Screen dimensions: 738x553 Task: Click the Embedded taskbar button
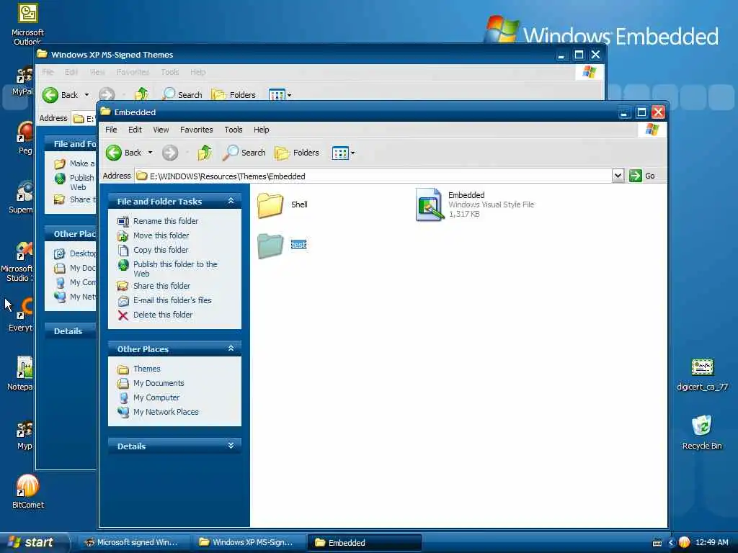pyautogui.click(x=364, y=543)
